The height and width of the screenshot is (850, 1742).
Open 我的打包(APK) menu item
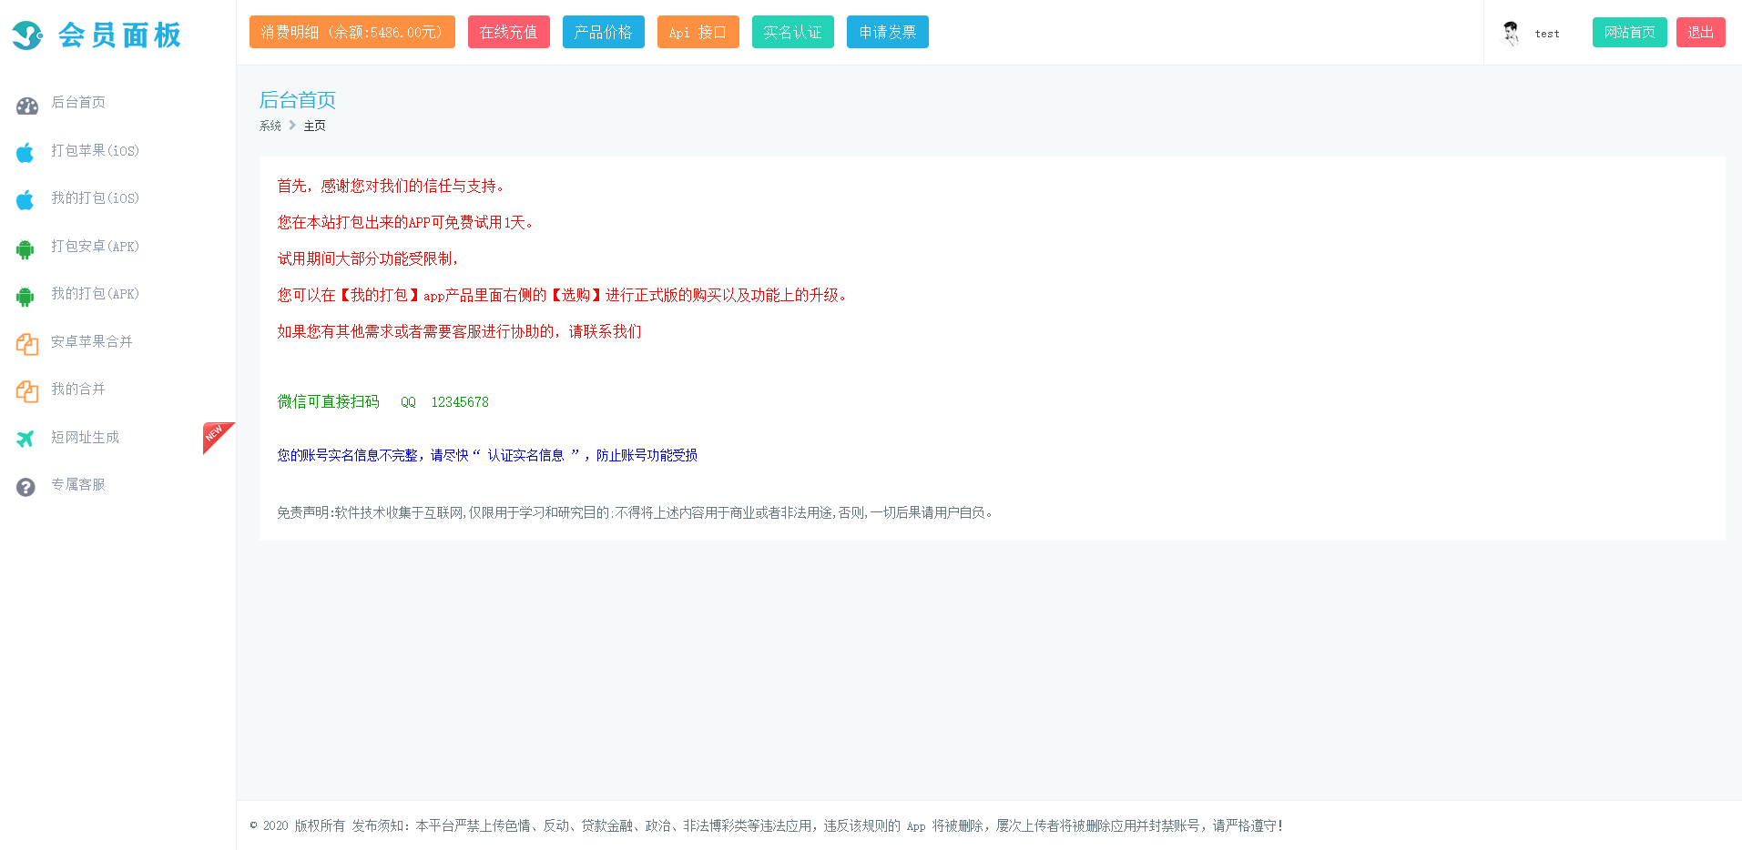point(95,294)
